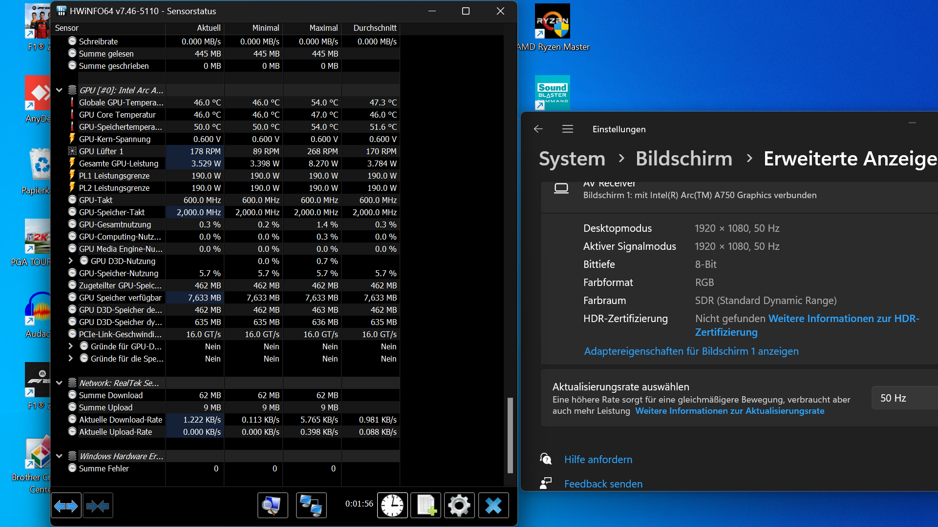Screen dimensions: 938x527
Task: Collapse the GPU Intel Arc sensor group
Action: point(59,90)
